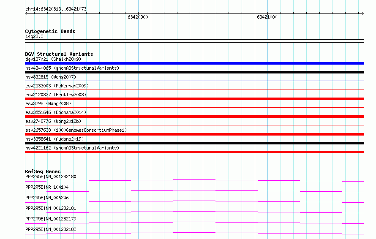Open the PPP2R5E|NM_001282180 transcript label
Image resolution: width=376 pixels, height=239 pixels.
(x=51, y=177)
